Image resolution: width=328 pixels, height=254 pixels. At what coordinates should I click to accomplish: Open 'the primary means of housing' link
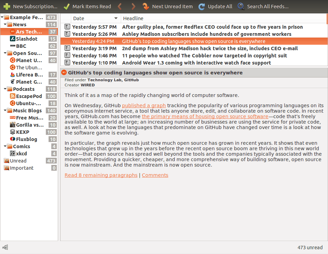tap(205, 116)
